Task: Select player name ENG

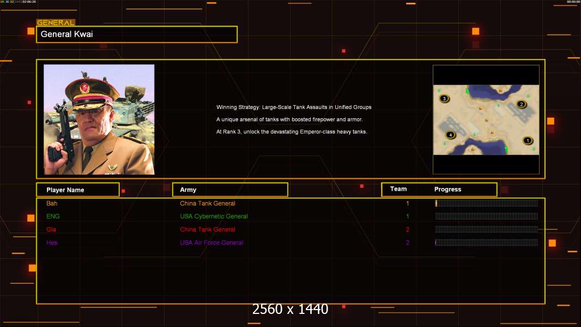Action: point(53,216)
